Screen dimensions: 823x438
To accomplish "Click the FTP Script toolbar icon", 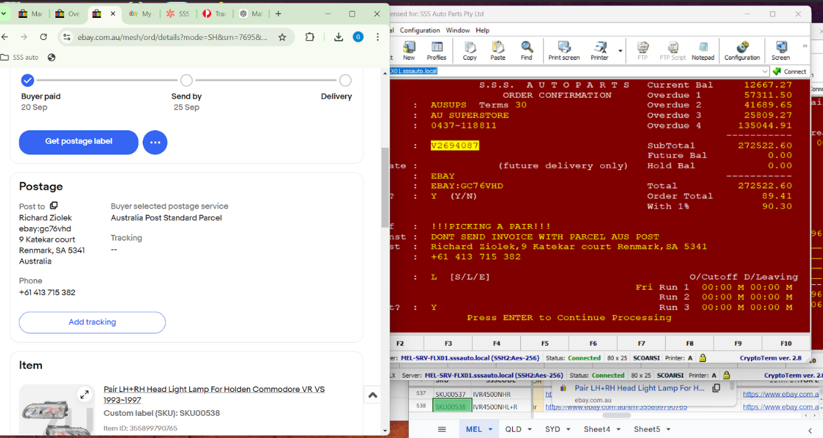I will 673,50.
